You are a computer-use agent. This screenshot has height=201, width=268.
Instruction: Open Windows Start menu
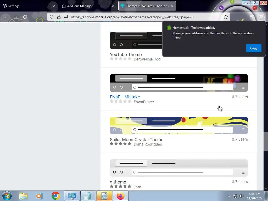(x=7, y=196)
